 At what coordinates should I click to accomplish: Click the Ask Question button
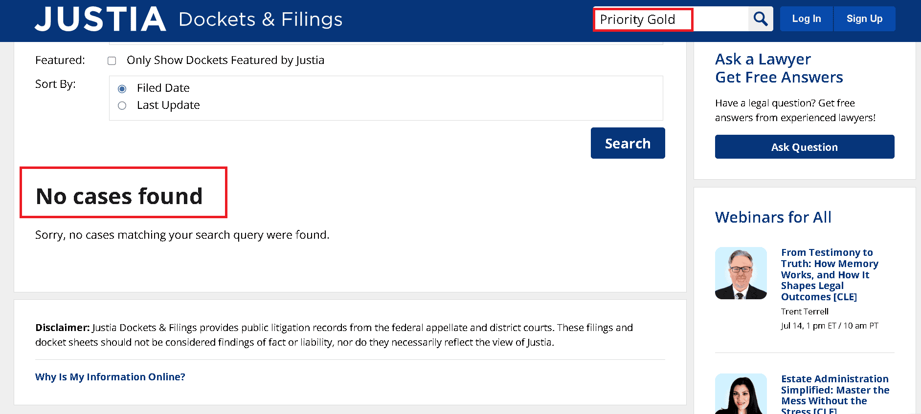(805, 147)
